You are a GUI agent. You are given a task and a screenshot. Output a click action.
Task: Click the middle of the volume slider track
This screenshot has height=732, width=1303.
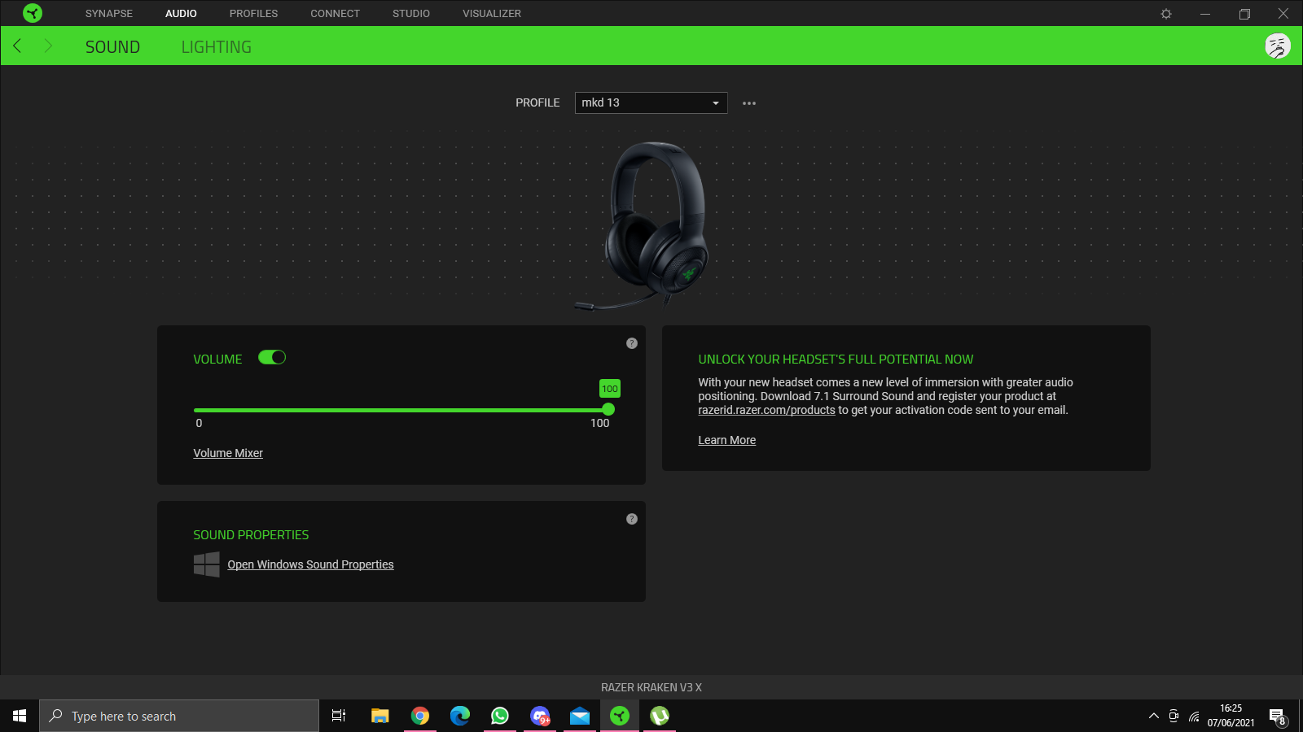[x=401, y=410]
